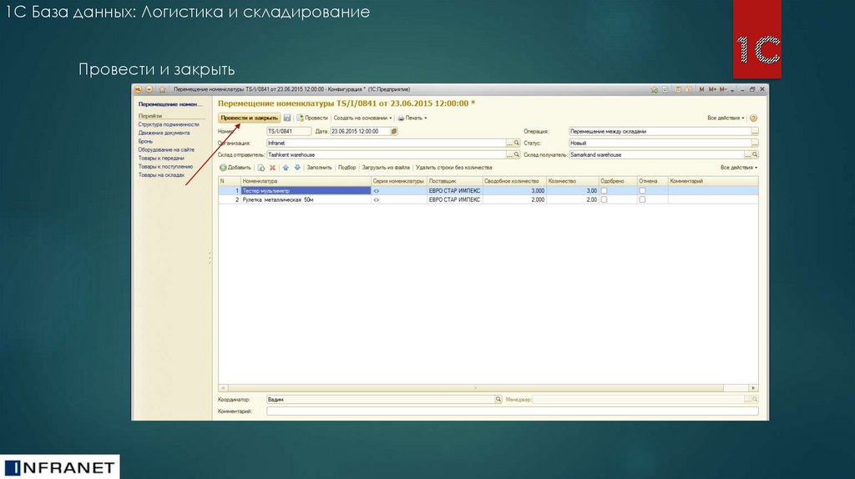Viewport: 855px width, 479px height.
Task: Open Товары к передаче link
Action: point(161,158)
